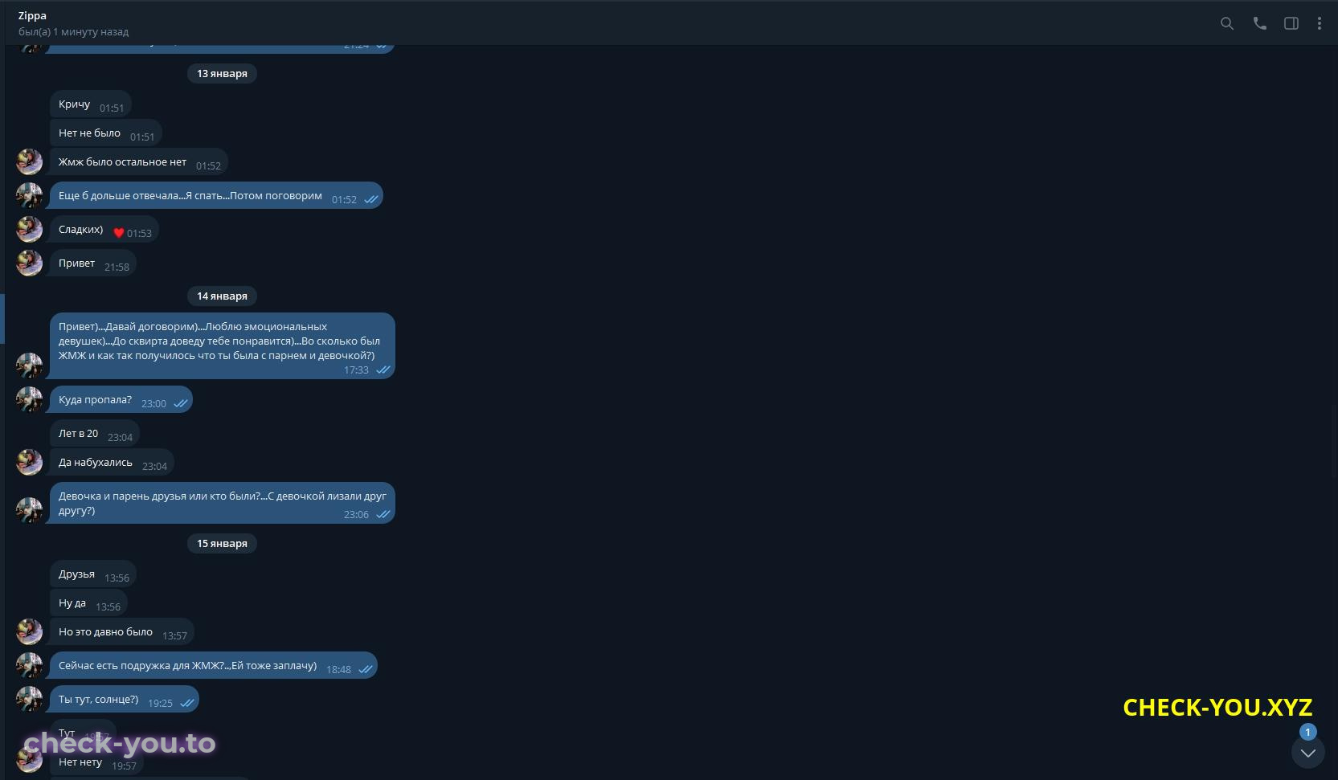This screenshot has height=780, width=1338.
Task: Select the "Ты тут, солнце?)" outgoing message
Action: pyautogui.click(x=125, y=700)
